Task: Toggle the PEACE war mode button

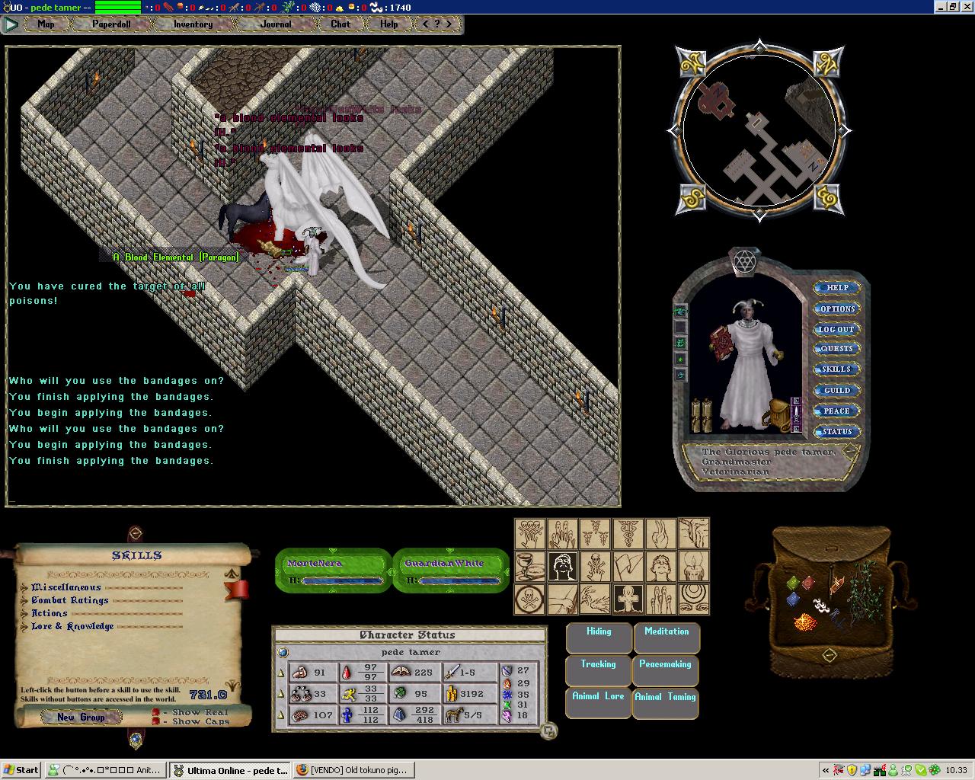Action: 836,411
